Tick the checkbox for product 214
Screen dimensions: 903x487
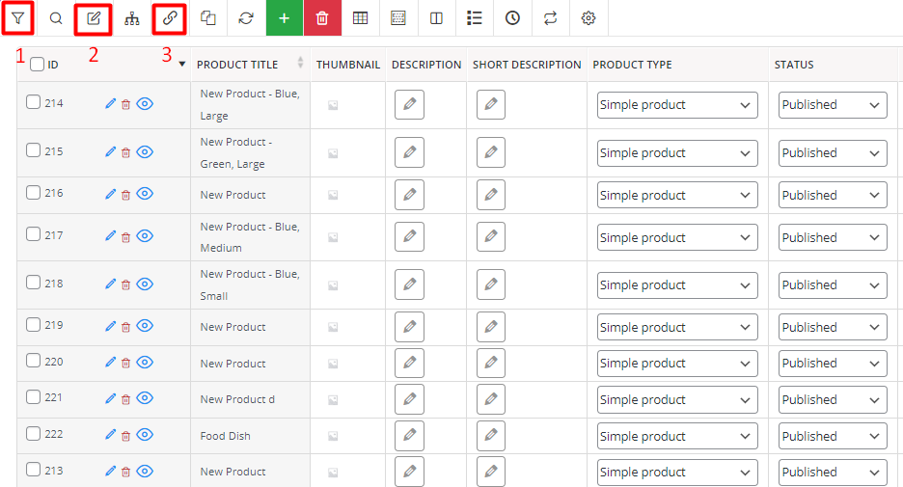click(x=34, y=102)
